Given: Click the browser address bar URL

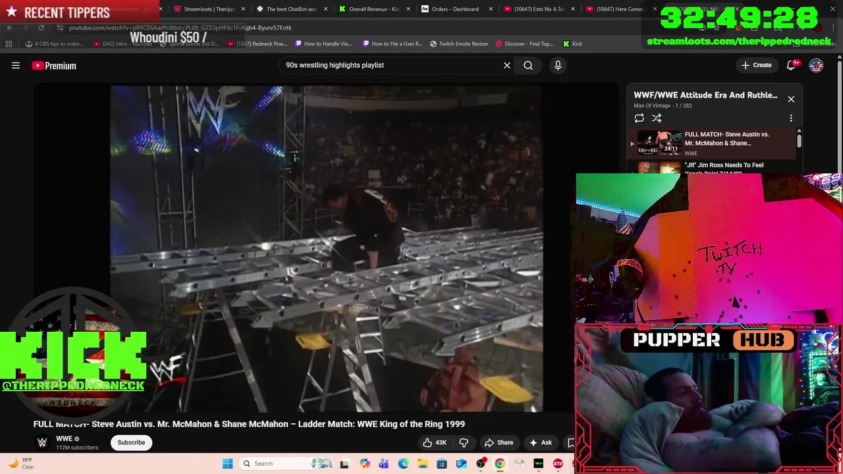Looking at the screenshot, I should [x=180, y=28].
